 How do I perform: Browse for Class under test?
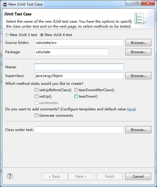click(x=138, y=130)
